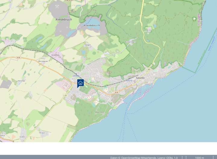The height and width of the screenshot is (159, 217).
Task: Click the L 303 road shield
Action: 148,70
